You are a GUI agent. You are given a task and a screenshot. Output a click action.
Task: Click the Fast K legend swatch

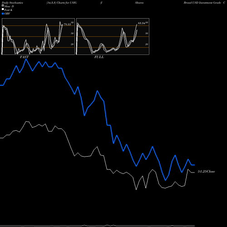tap(3, 9)
